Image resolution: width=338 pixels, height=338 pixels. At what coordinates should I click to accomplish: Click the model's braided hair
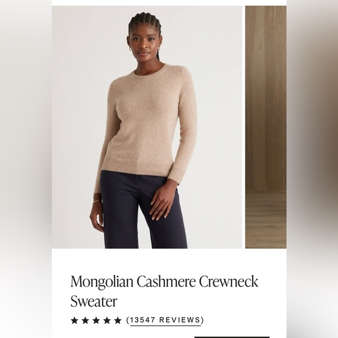(145, 23)
